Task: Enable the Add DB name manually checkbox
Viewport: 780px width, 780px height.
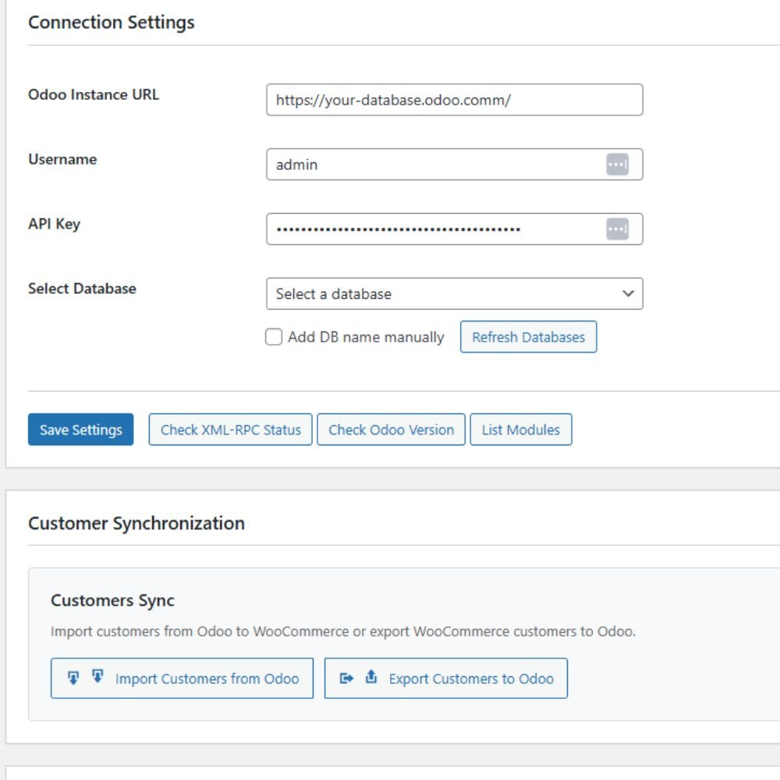Action: (x=274, y=337)
